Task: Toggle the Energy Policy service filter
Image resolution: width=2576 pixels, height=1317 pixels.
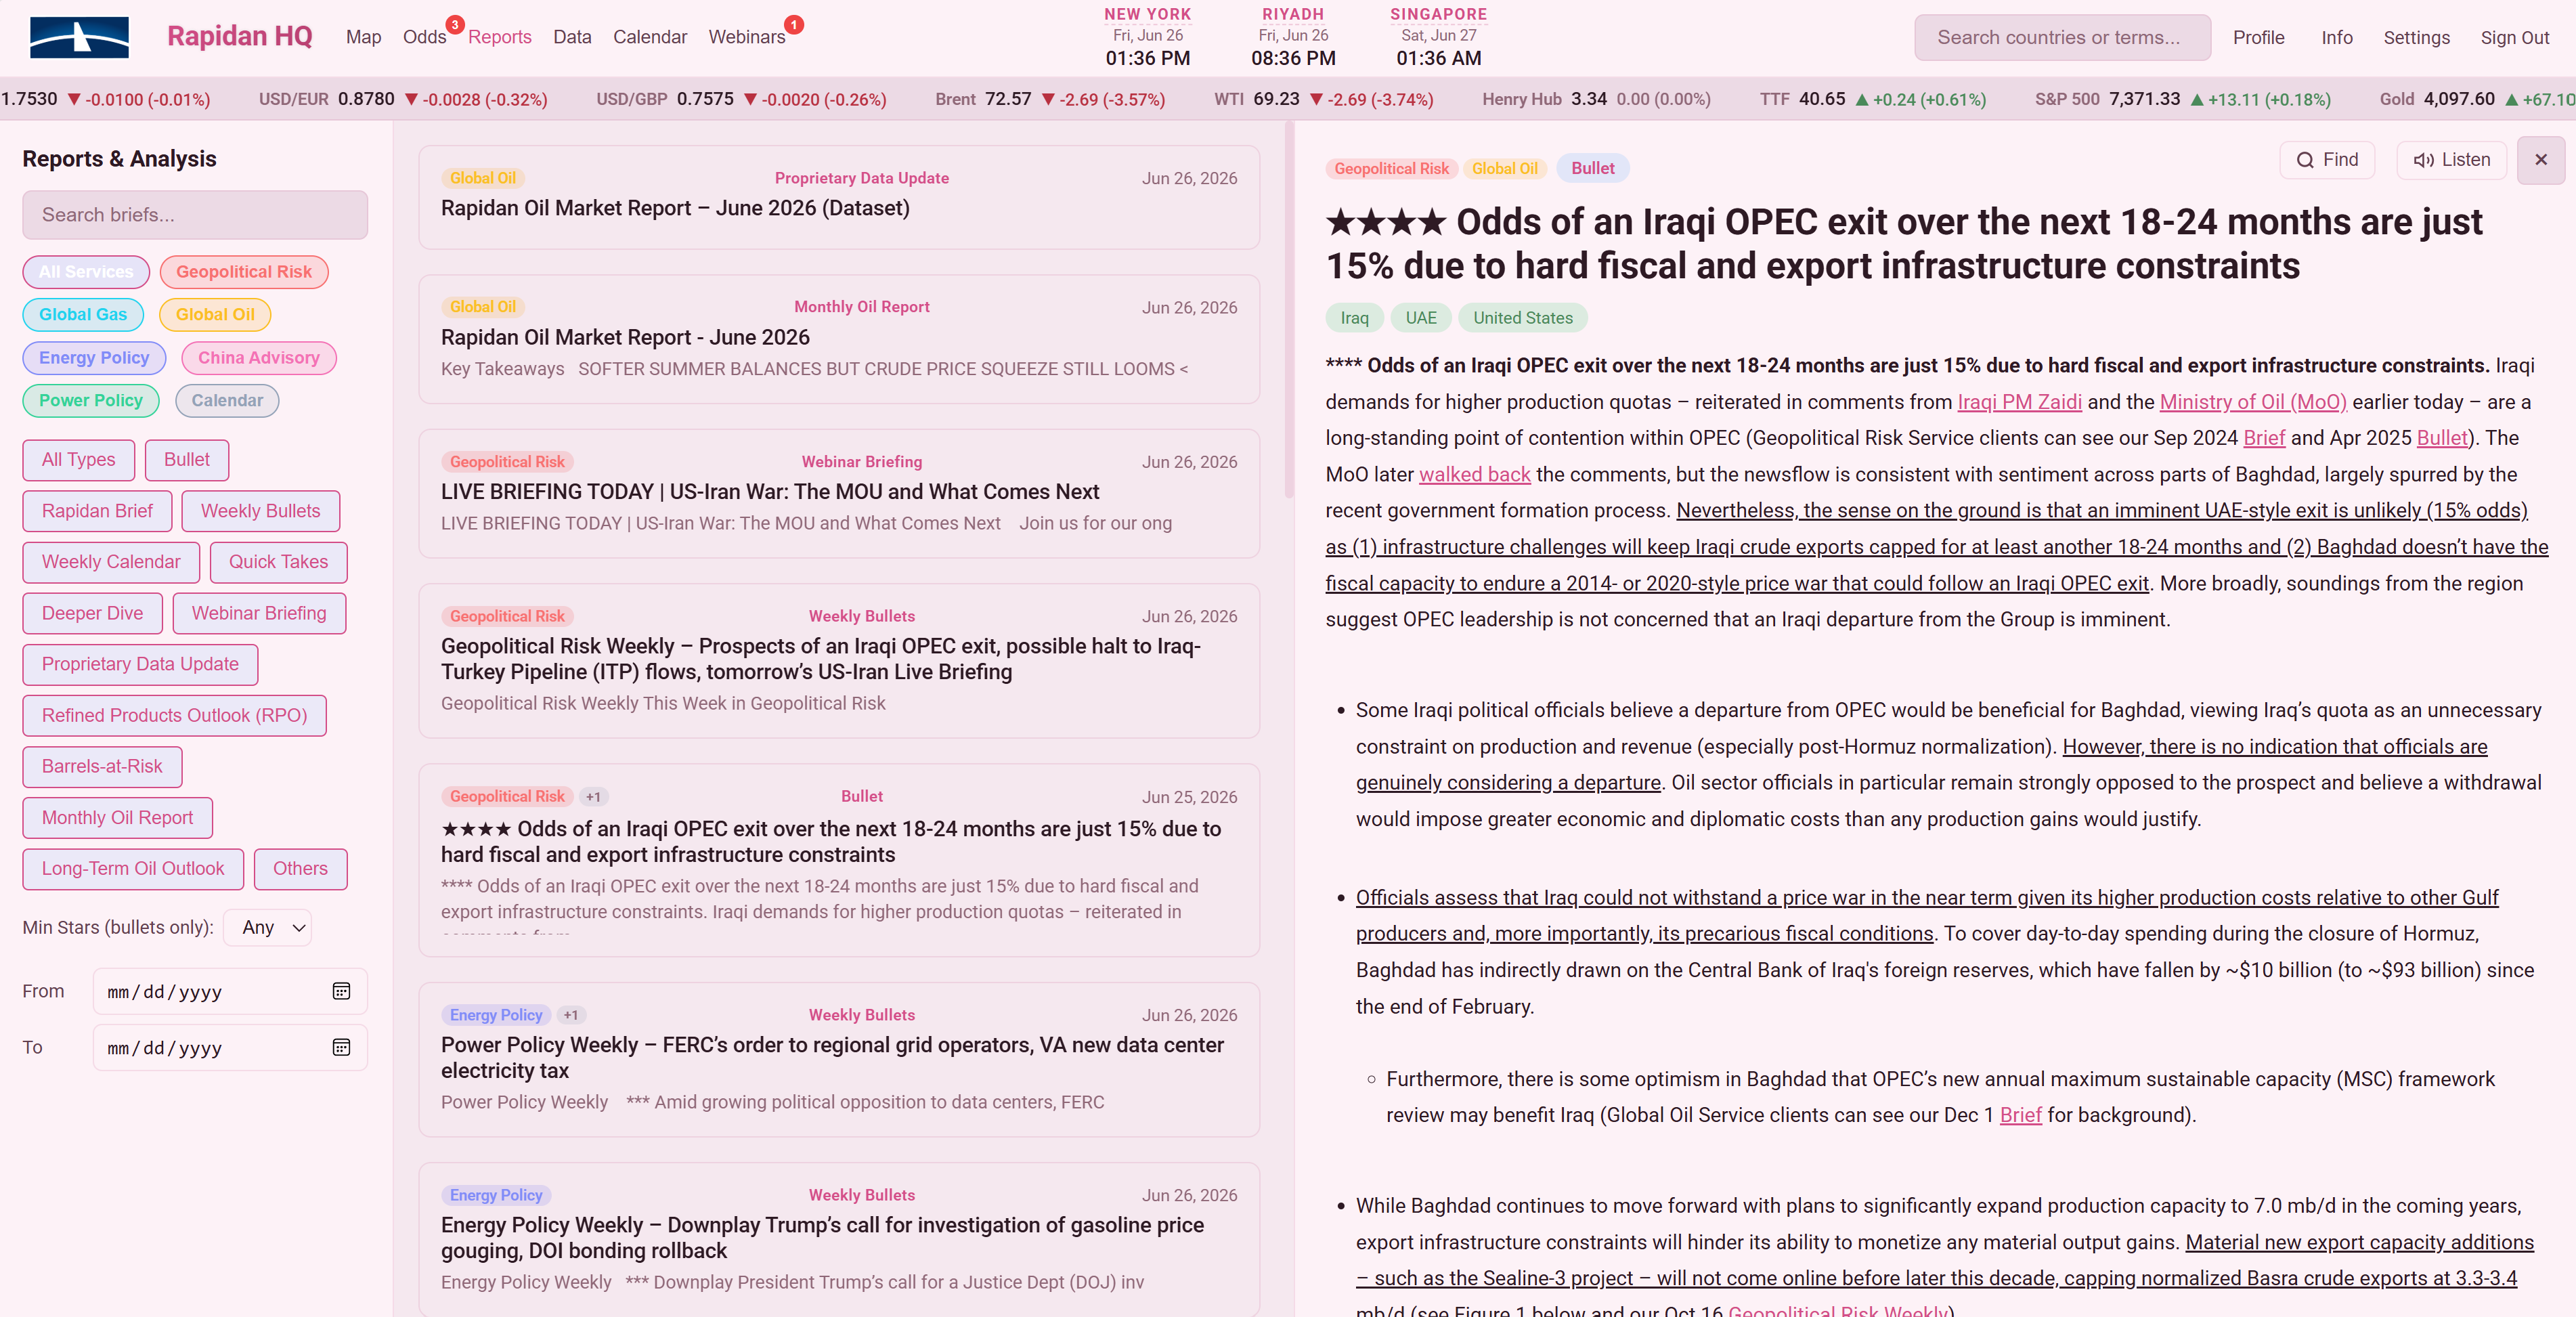Action: 94,358
